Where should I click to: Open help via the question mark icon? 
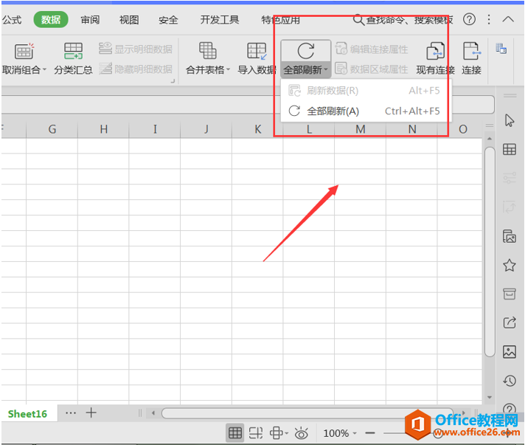click(469, 19)
